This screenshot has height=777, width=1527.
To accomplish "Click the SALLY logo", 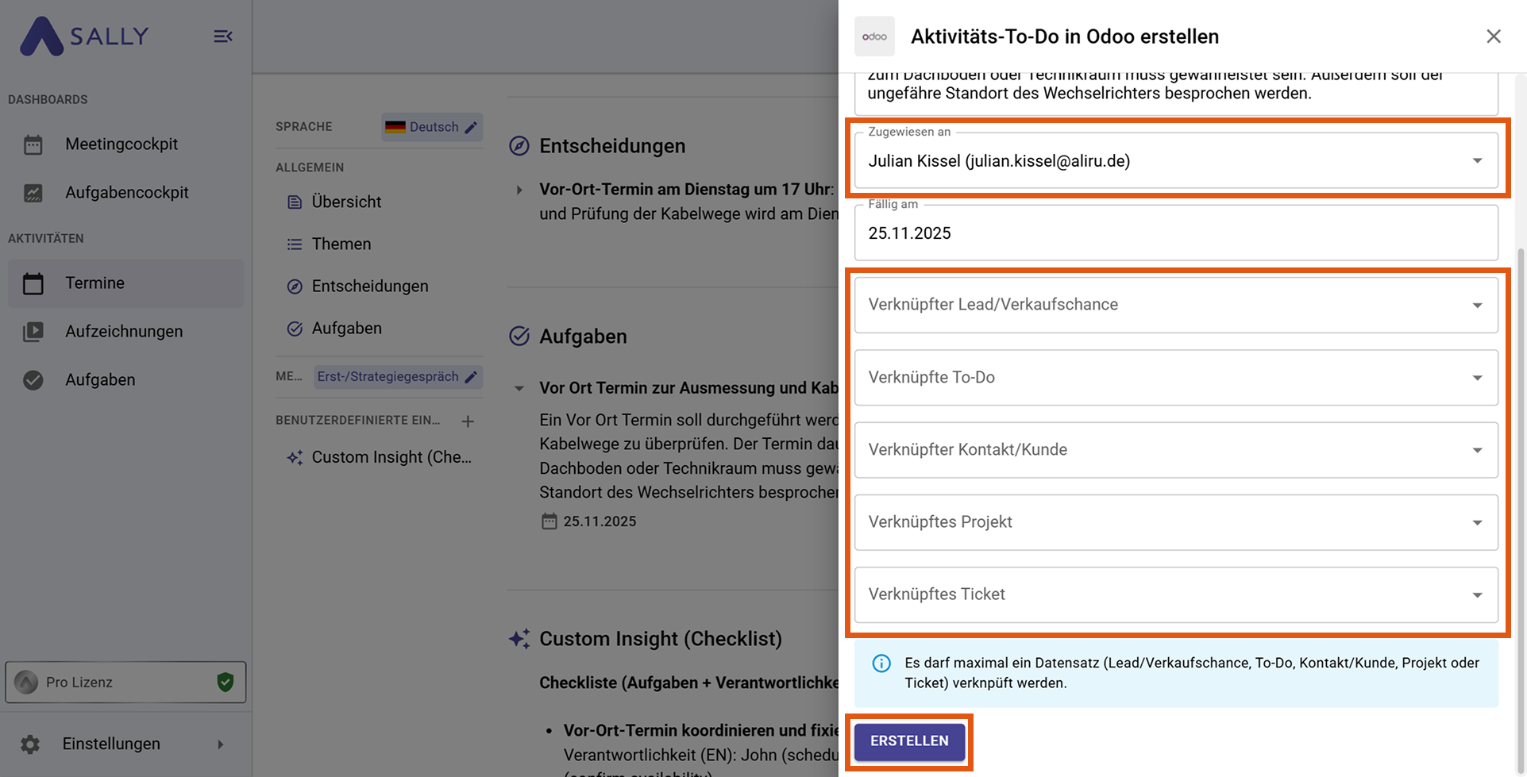I will tap(84, 37).
